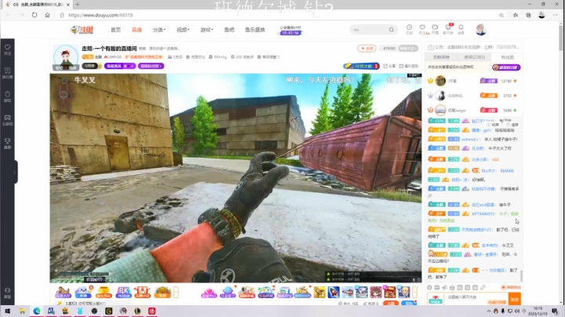This screenshot has width=565, height=317.
Task: Click the emoji icon in chat toolbar
Action: coord(429,287)
